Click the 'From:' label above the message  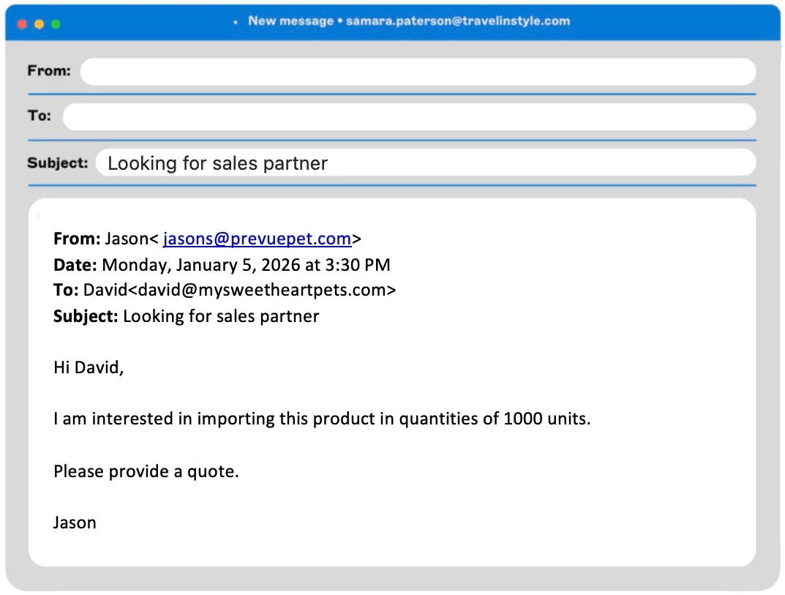pyautogui.click(x=49, y=71)
